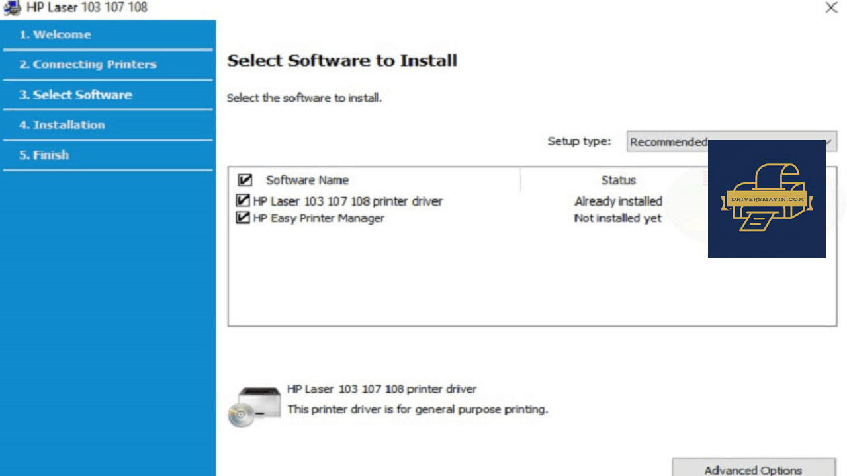Uncheck HP Easy Printer Manager checkbox

point(243,218)
